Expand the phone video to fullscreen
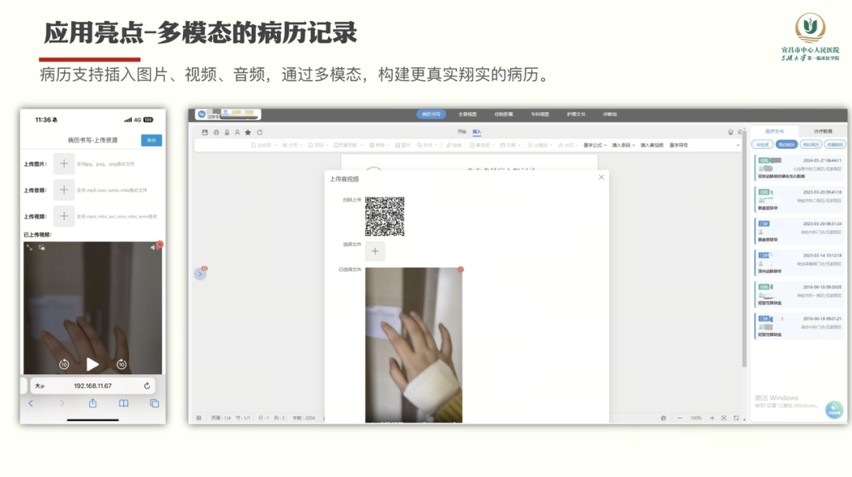The image size is (852, 477). click(x=29, y=248)
